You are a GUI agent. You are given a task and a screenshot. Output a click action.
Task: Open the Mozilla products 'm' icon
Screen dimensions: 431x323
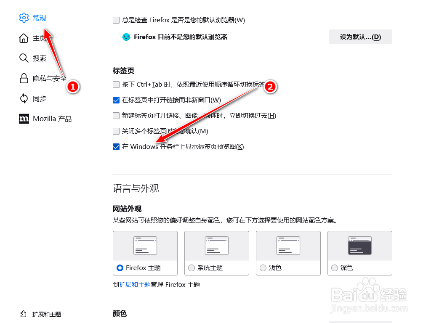[24, 119]
